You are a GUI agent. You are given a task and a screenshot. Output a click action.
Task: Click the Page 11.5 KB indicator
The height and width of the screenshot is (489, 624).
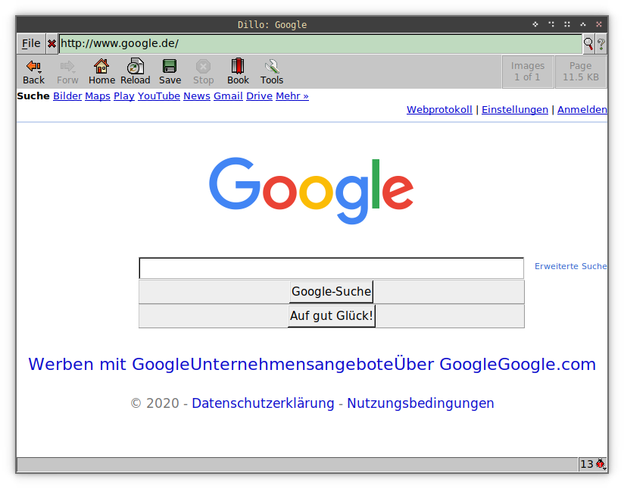tap(581, 72)
